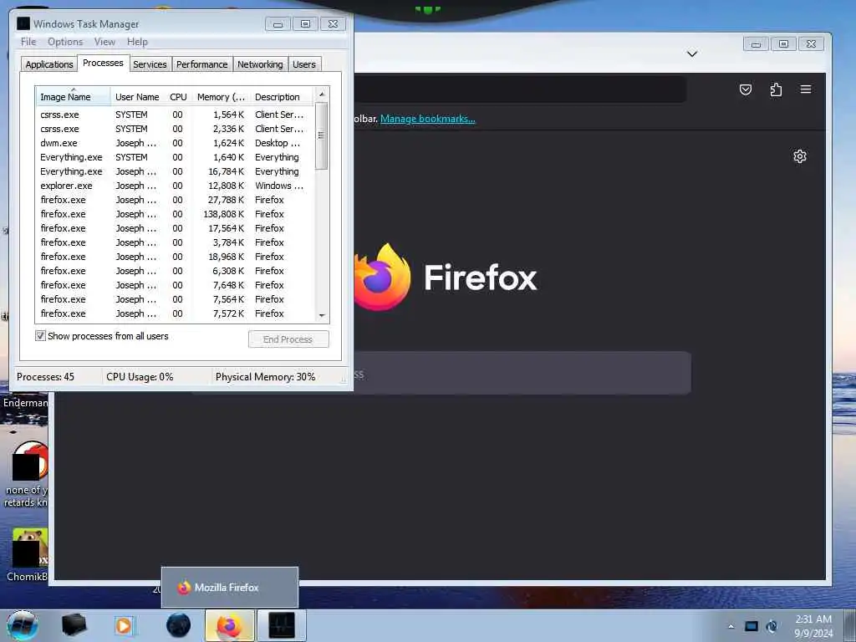Select the csrss.exe row with 1,564 K
Viewport: 856px width, 642px height.
pyautogui.click(x=175, y=115)
